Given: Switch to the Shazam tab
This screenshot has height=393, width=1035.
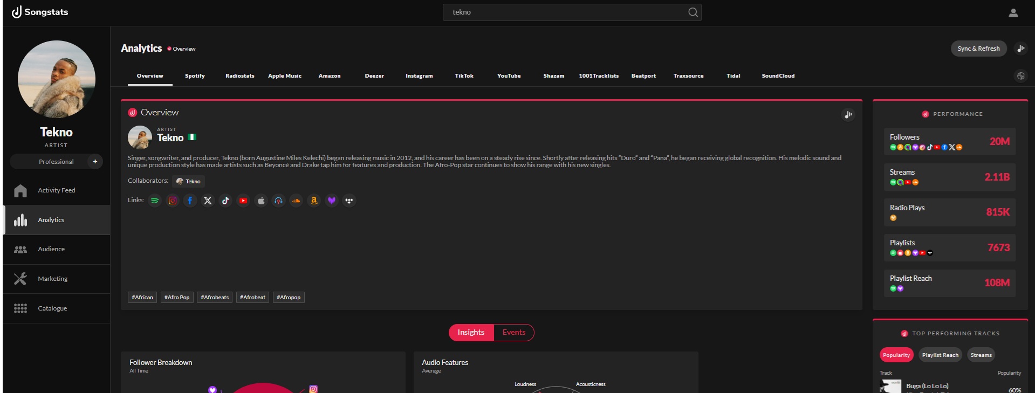Looking at the screenshot, I should pos(554,76).
